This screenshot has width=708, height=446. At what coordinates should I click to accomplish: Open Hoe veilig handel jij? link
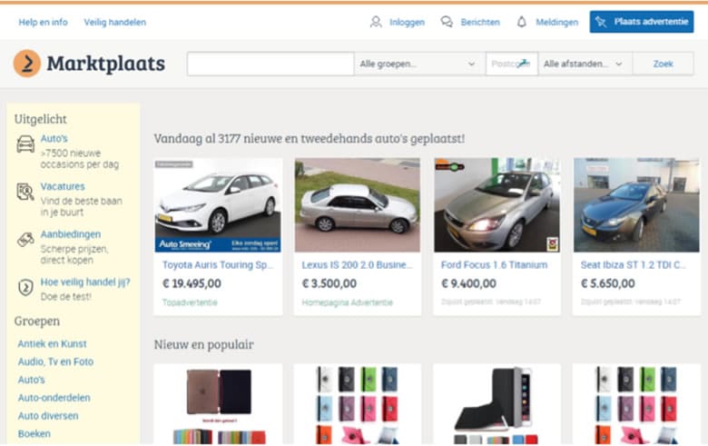point(85,282)
